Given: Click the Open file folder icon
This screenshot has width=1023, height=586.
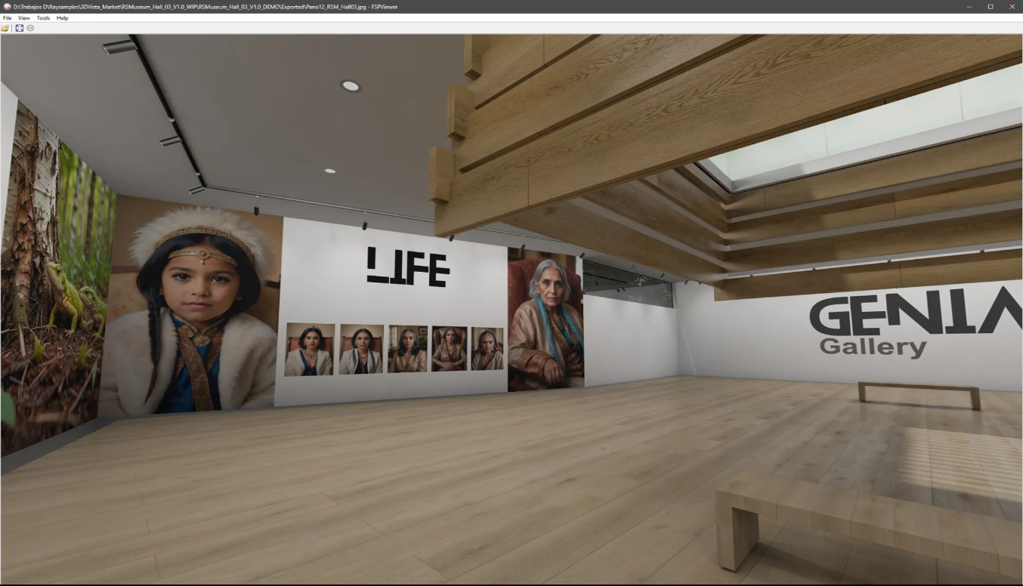Looking at the screenshot, I should pos(5,28).
